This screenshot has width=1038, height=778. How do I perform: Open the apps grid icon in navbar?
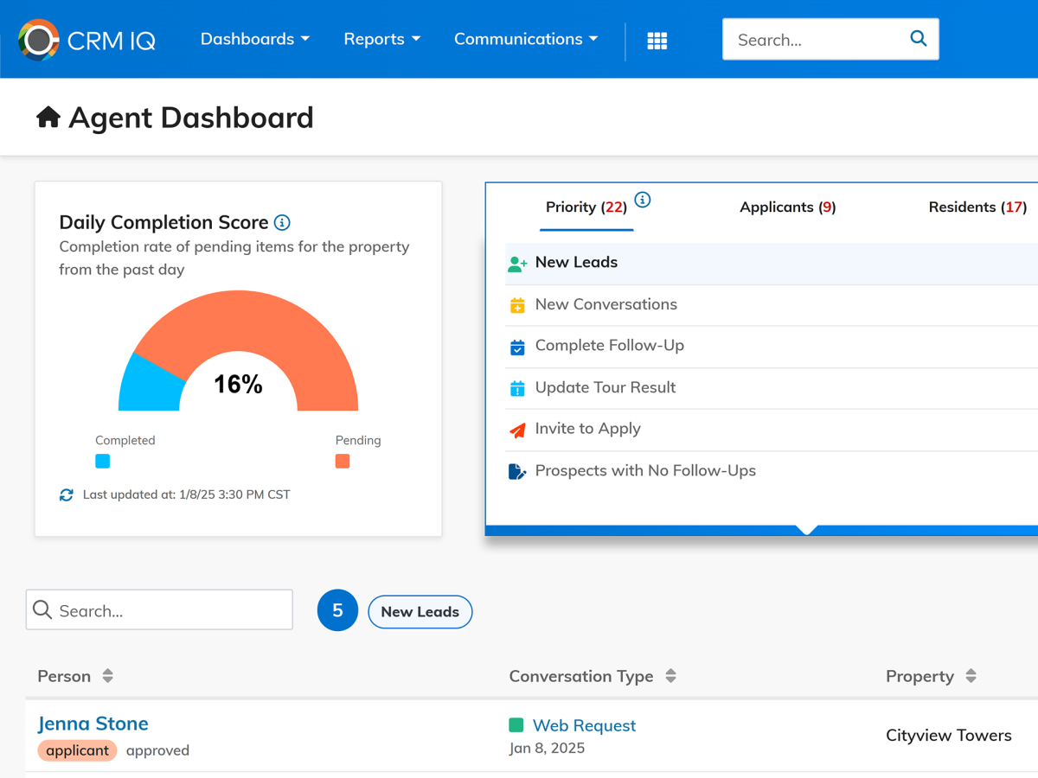click(x=657, y=40)
